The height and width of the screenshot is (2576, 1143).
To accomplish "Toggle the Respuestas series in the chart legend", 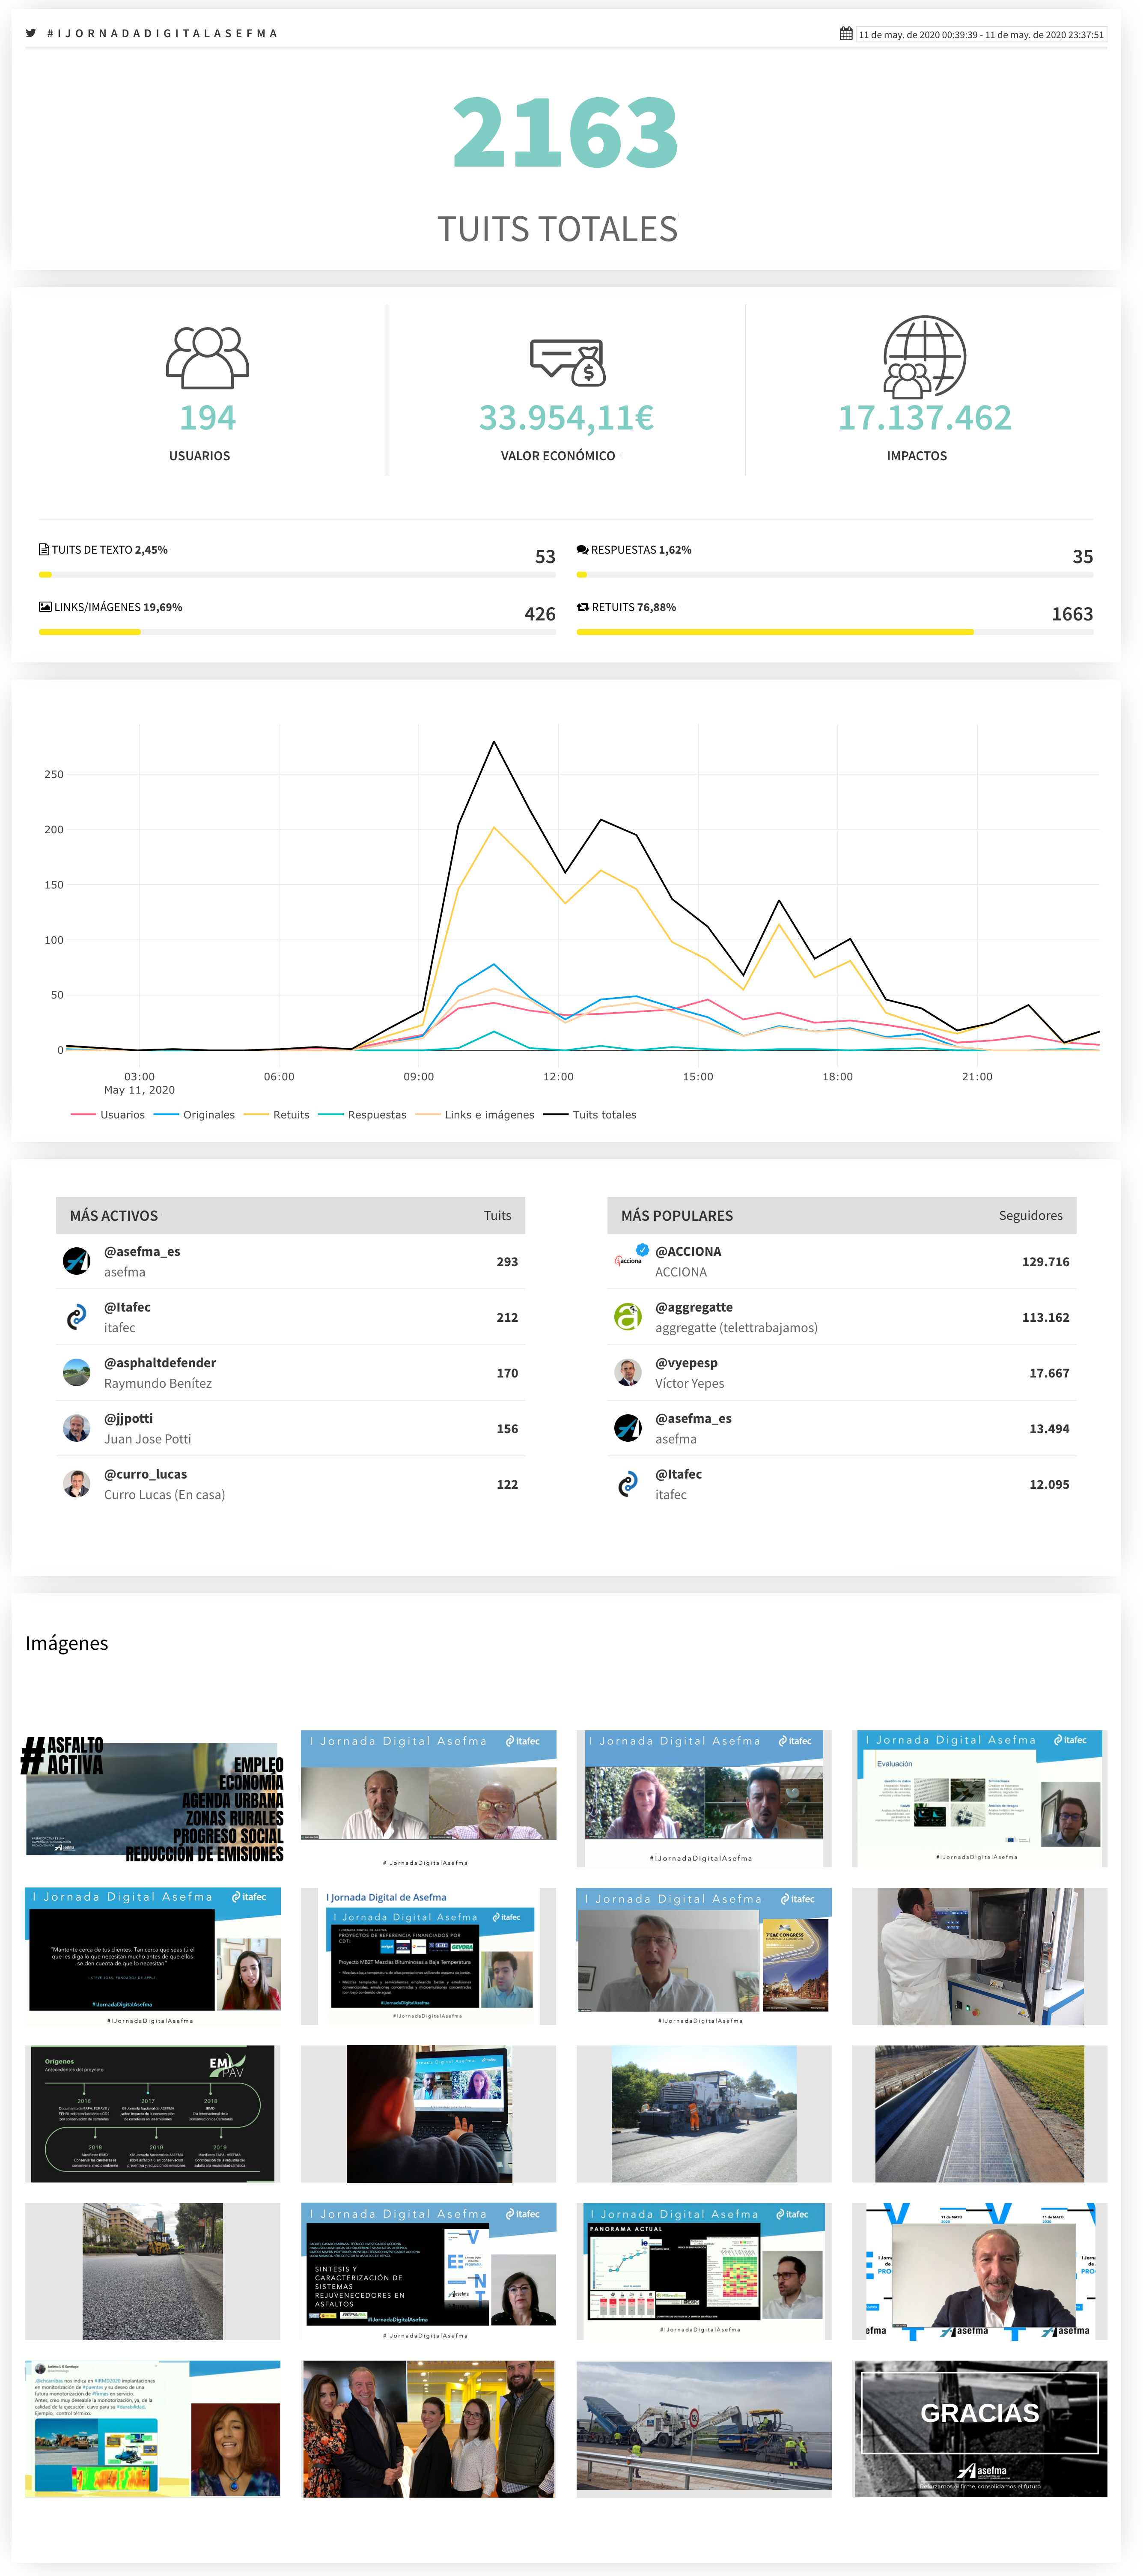I will (x=363, y=1115).
